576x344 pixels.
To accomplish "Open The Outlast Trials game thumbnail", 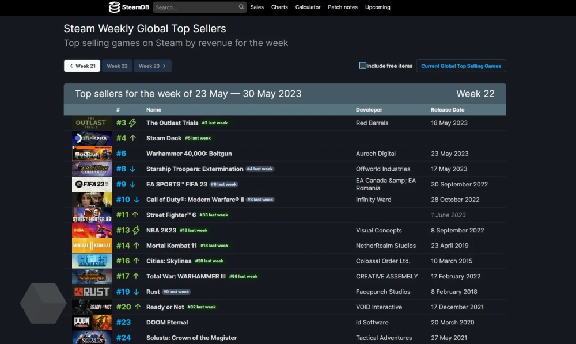I will click(92, 123).
